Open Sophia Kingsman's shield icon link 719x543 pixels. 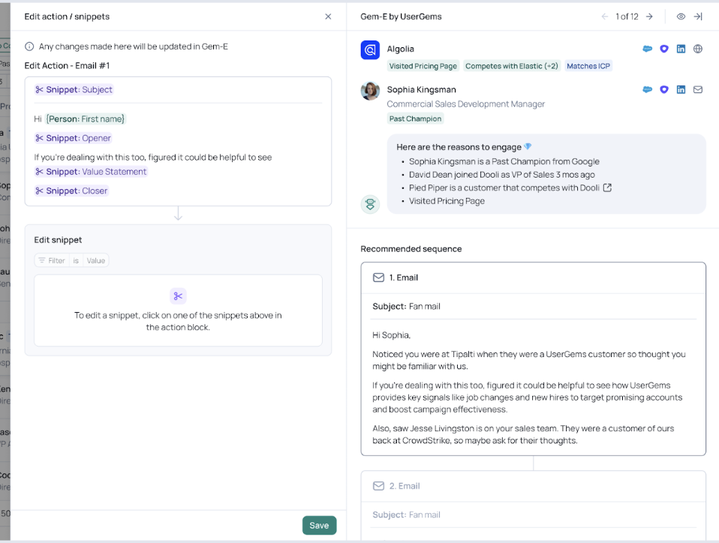click(664, 89)
